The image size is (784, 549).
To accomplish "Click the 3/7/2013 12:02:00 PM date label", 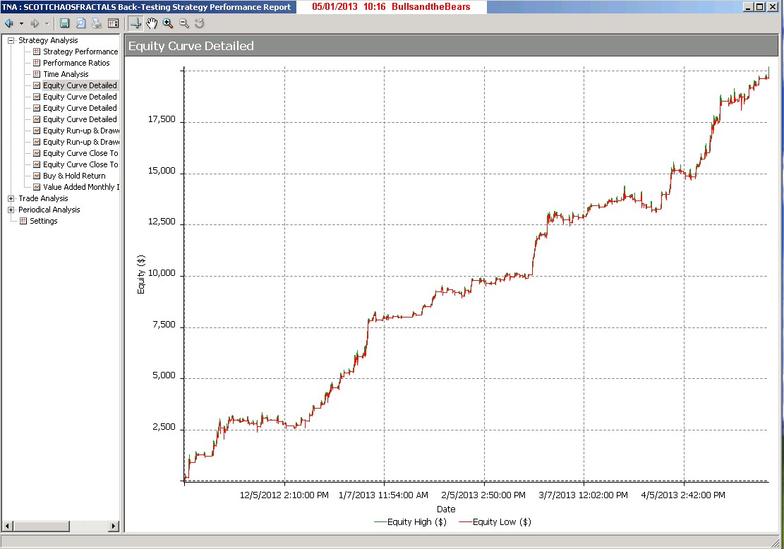I will 583,495.
